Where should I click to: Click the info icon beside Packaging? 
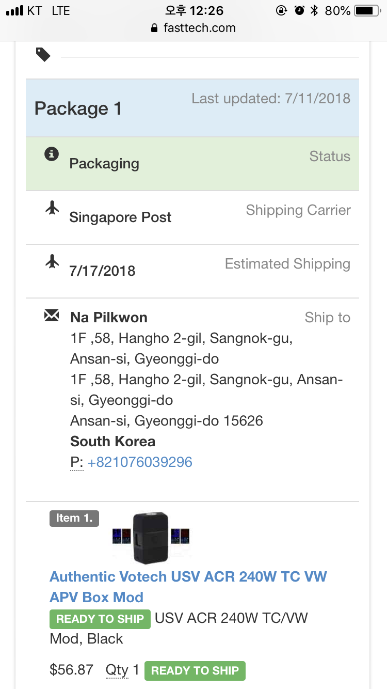click(x=52, y=153)
